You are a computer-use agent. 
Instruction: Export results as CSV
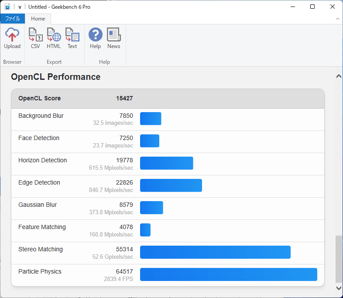(35, 38)
